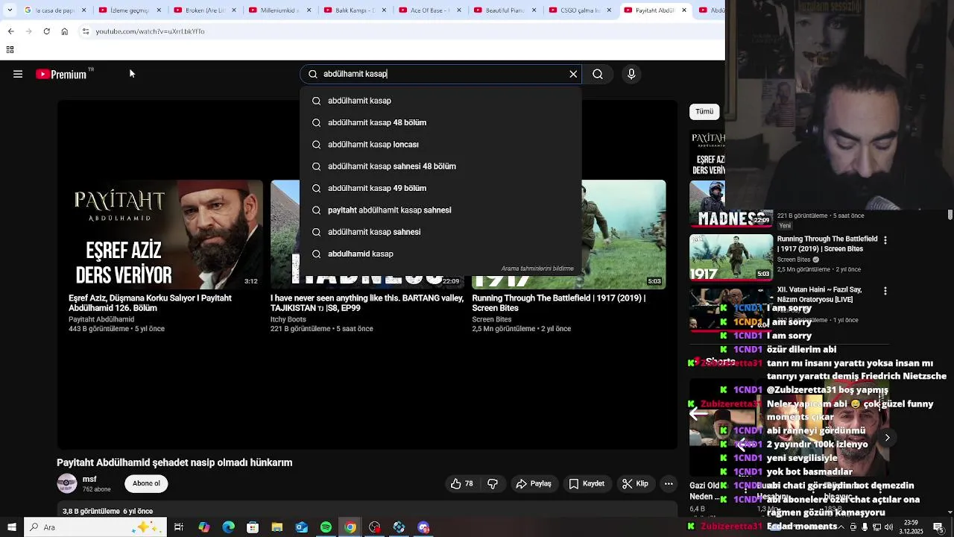Open options menu for sidebar 'Running Through' video
The width and height of the screenshot is (954, 537).
pos(885,240)
